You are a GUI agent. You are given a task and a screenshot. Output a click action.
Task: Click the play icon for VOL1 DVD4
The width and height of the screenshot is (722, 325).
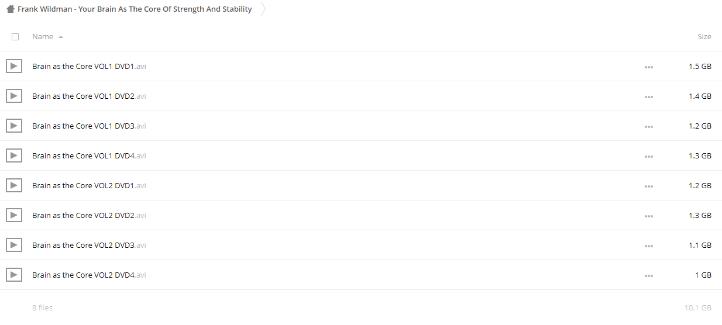coord(14,155)
